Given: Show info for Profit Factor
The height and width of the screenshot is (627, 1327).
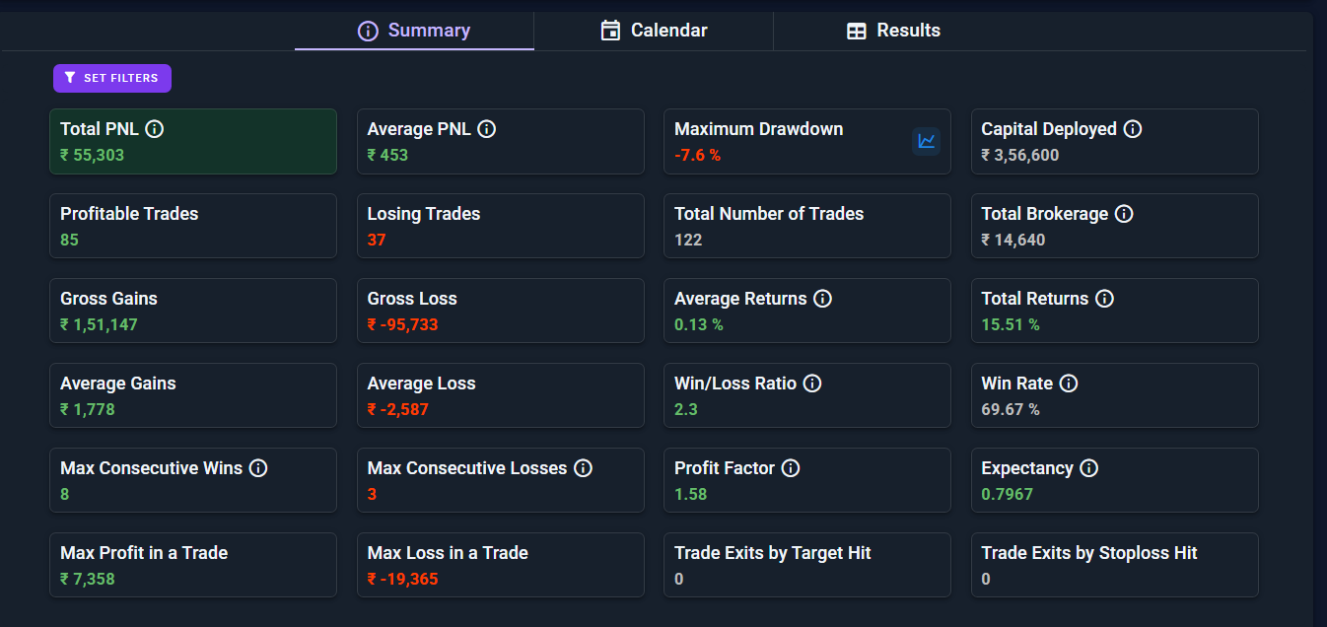Looking at the screenshot, I should [x=791, y=468].
